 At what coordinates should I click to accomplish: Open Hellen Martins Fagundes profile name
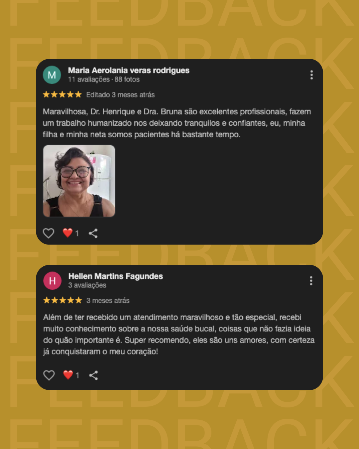pos(116,276)
